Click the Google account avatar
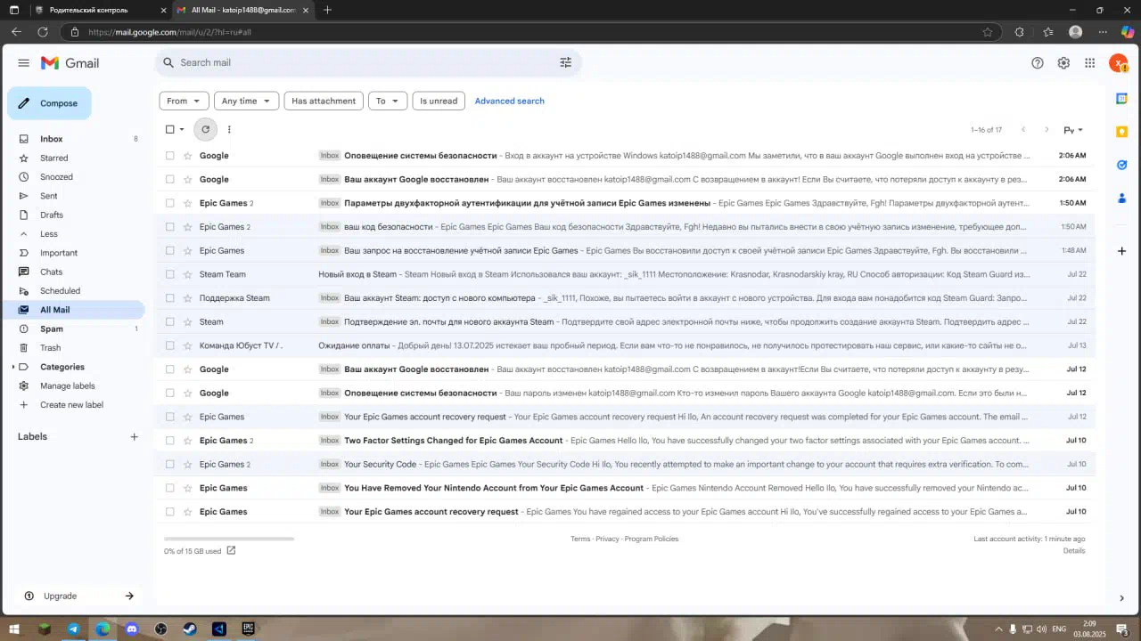This screenshot has height=641, width=1141. 1118,63
